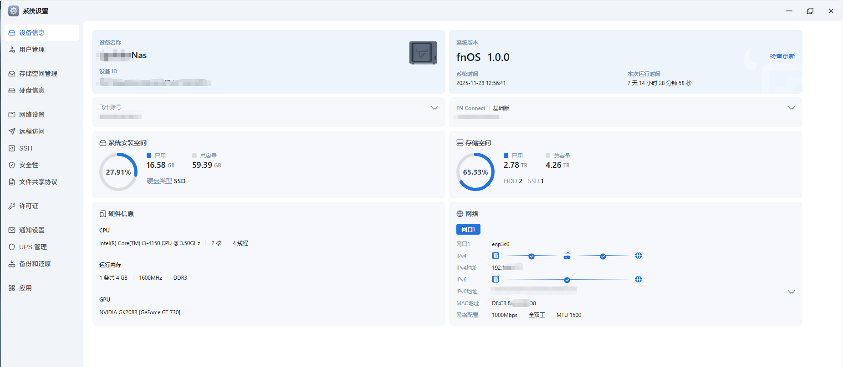Image resolution: width=843 pixels, height=367 pixels.
Task: Click the 1000Mbps network speed text
Action: (x=505, y=315)
